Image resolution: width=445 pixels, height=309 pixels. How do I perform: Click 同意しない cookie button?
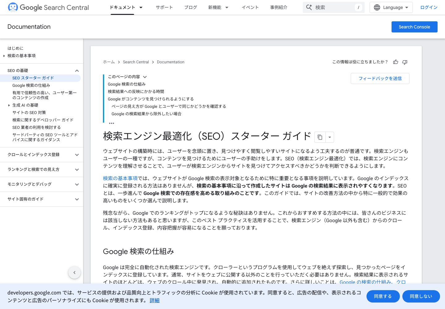tap(421, 296)
